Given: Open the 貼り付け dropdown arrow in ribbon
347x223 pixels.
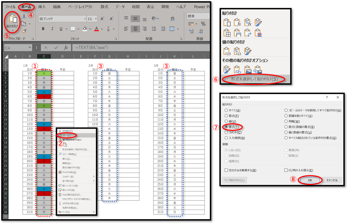Looking at the screenshot, I should point(13,30).
